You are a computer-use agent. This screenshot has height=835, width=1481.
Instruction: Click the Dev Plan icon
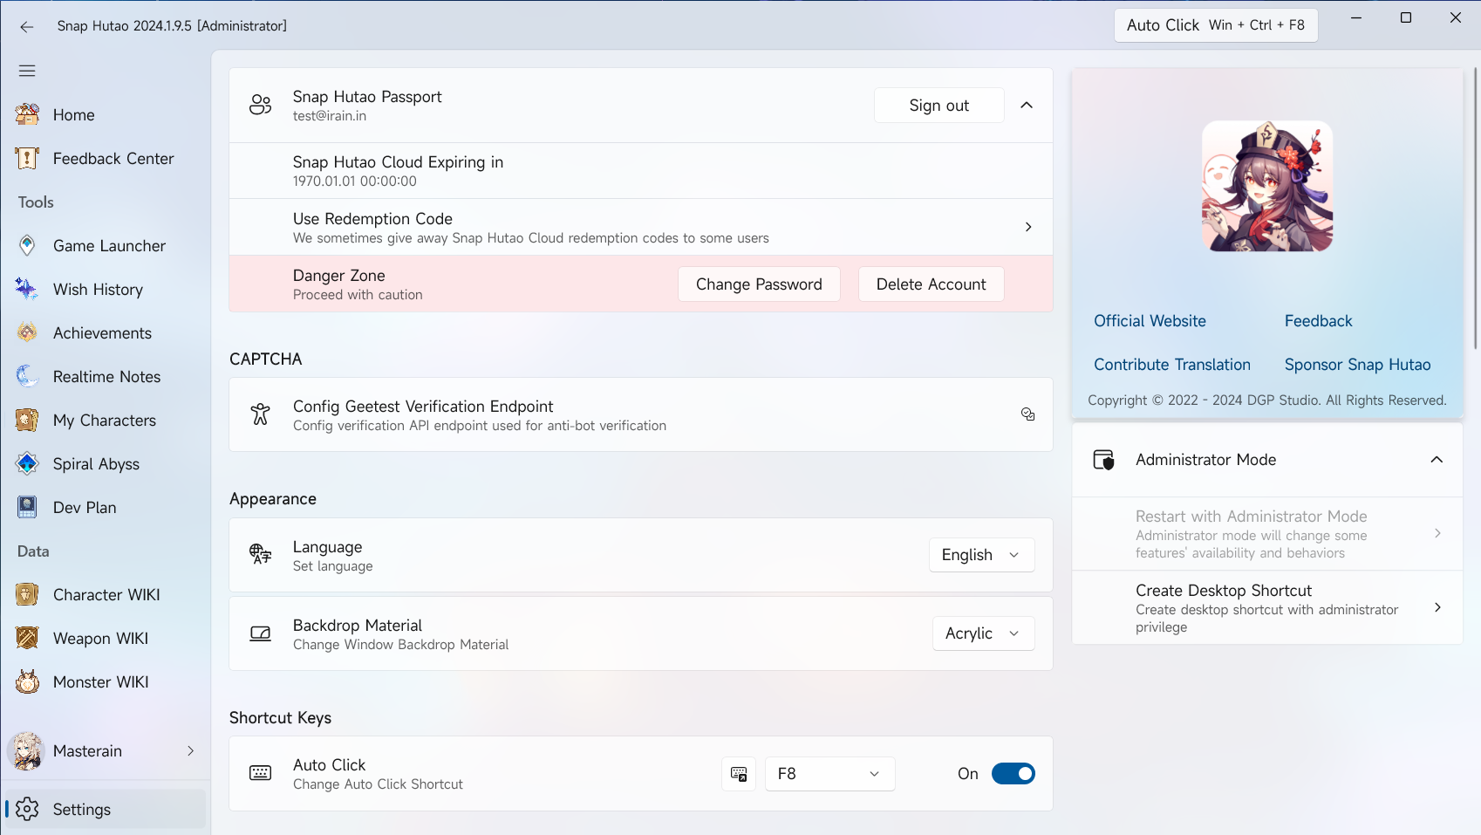click(27, 507)
